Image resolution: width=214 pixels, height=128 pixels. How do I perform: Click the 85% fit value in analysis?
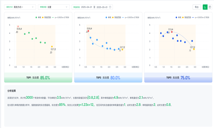[62, 105]
